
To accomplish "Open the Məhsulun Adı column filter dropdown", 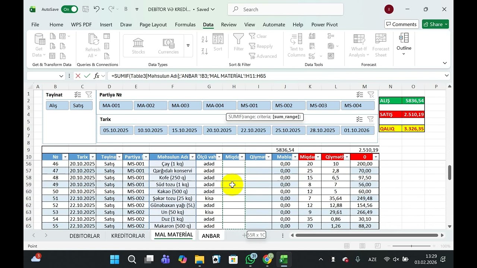I will (x=193, y=157).
